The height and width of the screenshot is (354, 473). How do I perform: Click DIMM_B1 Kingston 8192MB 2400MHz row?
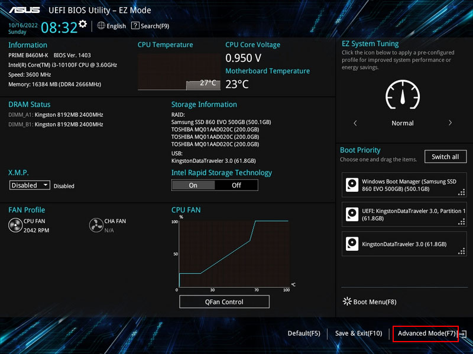tap(56, 124)
